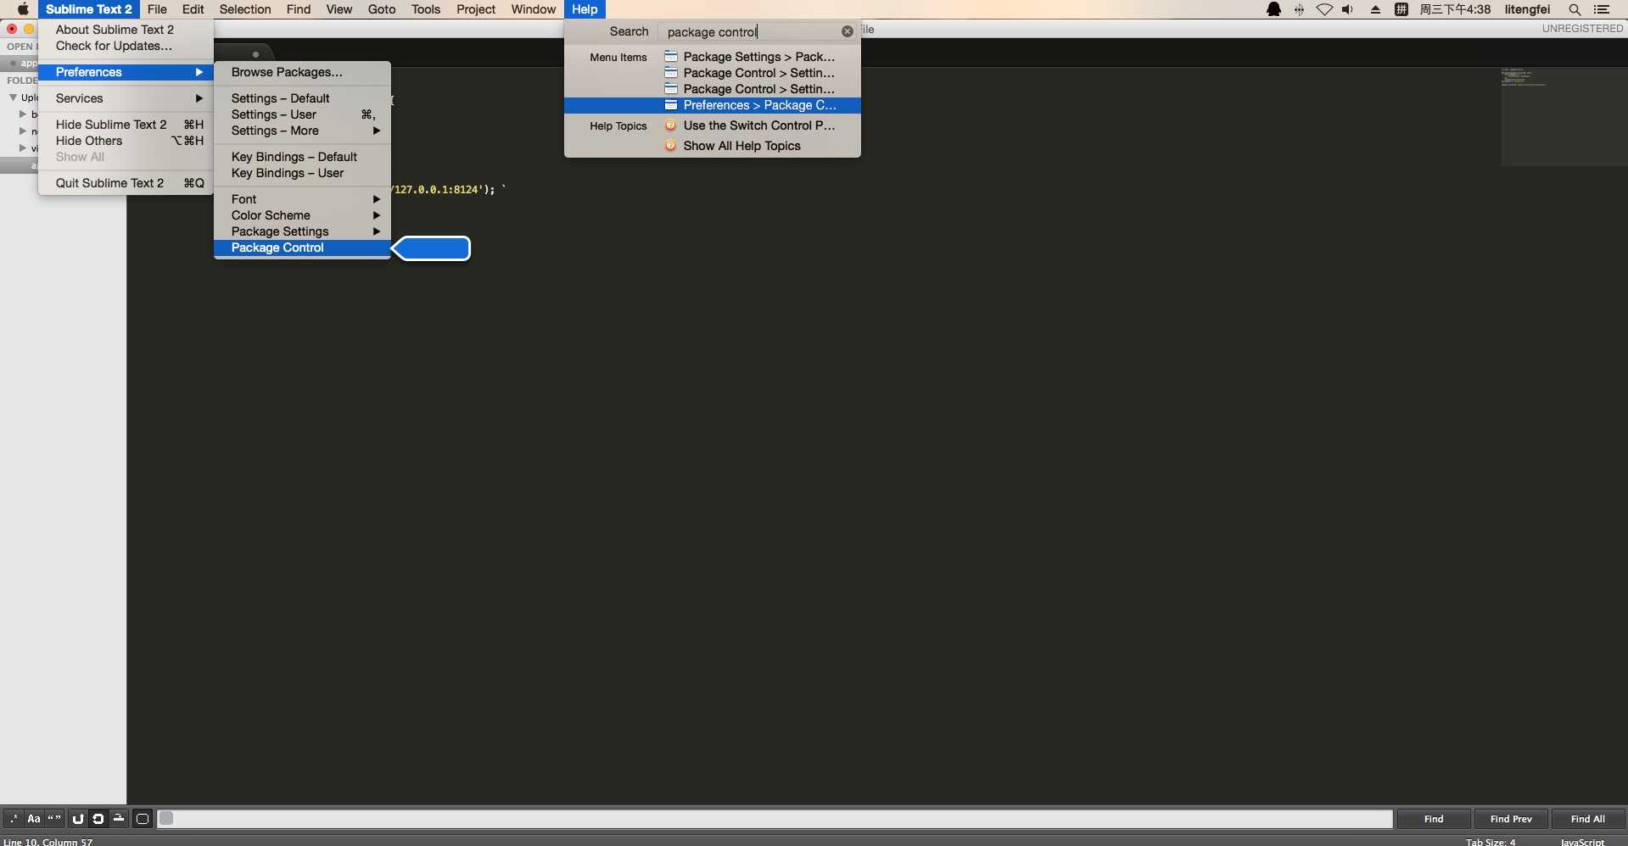Click the Find Prev button
Viewport: 1628px width, 846px height.
pyautogui.click(x=1511, y=819)
